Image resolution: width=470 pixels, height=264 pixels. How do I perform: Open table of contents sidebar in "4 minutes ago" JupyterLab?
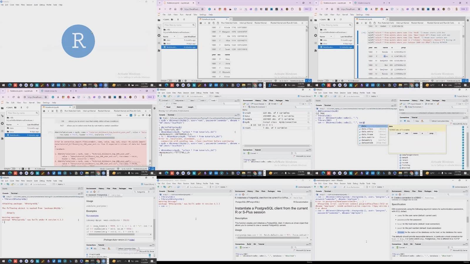159,43
